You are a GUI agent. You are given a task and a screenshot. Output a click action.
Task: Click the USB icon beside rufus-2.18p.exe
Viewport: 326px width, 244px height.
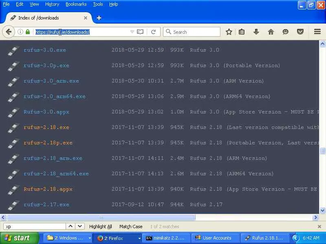pos(13,144)
